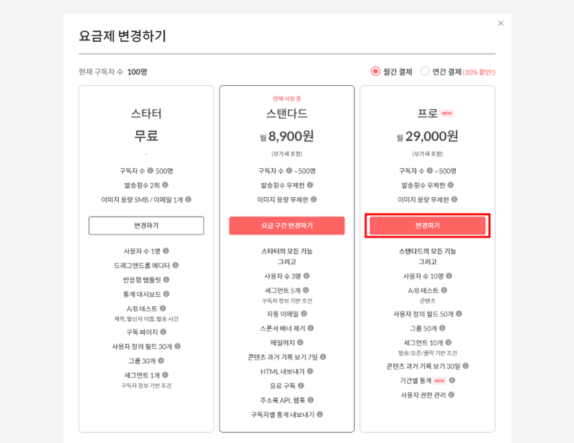The height and width of the screenshot is (443, 574).
Task: Click info icon beside 통계 대시보드
Action: [166, 294]
